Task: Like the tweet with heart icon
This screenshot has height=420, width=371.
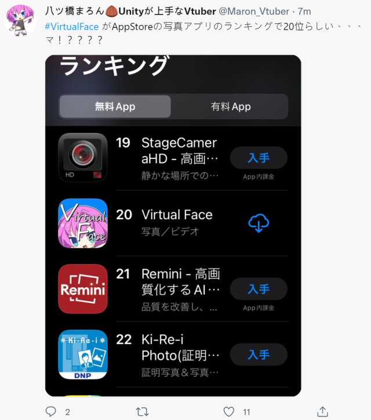Action: point(228,411)
